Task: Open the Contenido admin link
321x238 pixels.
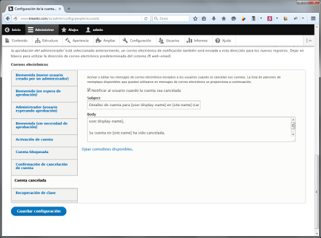Action: (17, 41)
